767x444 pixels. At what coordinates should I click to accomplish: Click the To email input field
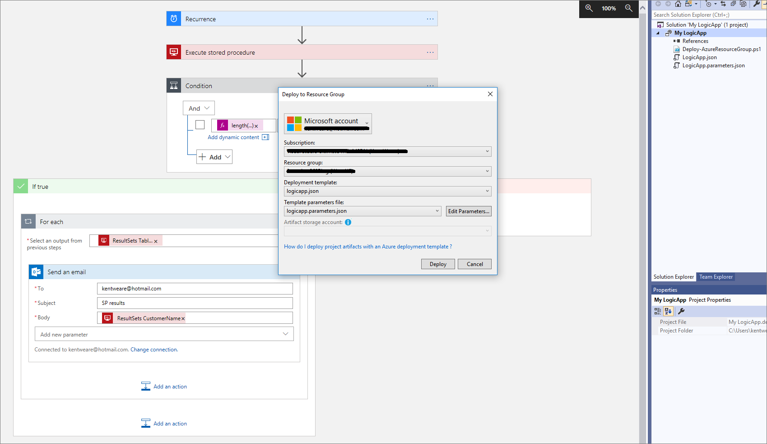(195, 289)
